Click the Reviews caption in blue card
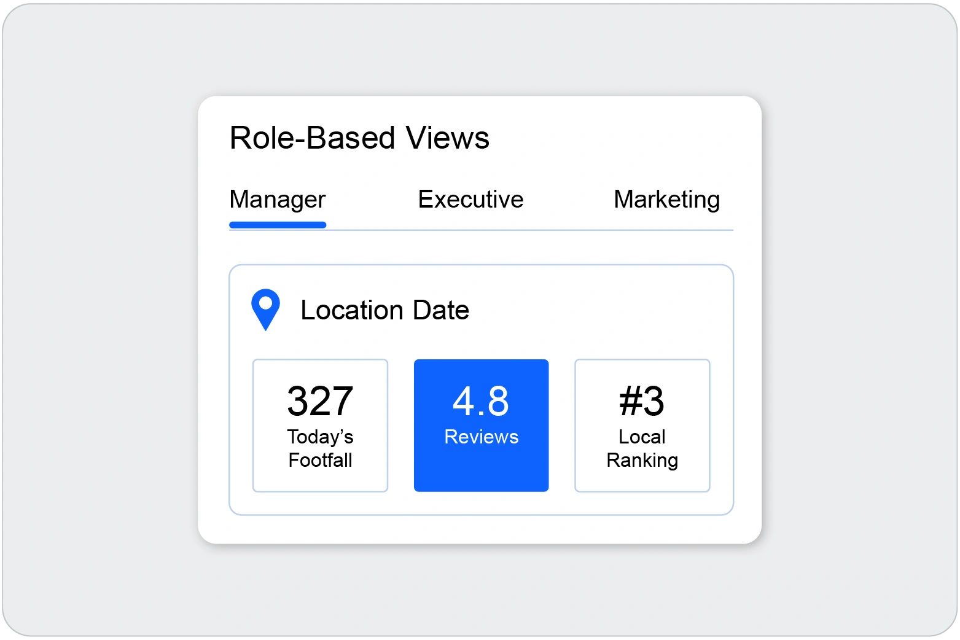Viewport: 960px width, 640px height. 481,437
